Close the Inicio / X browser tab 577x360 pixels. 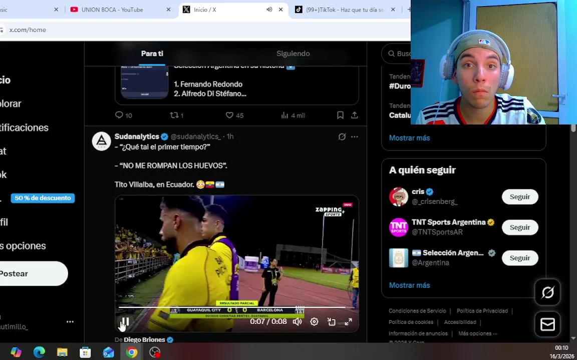pos(281,9)
